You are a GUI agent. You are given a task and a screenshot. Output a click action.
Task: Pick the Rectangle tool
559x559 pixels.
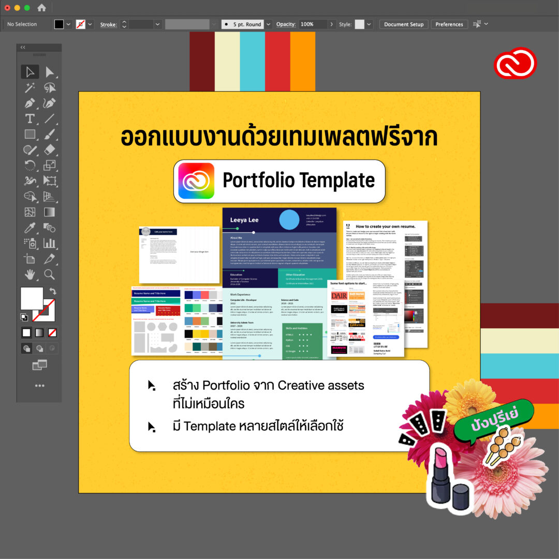30,134
